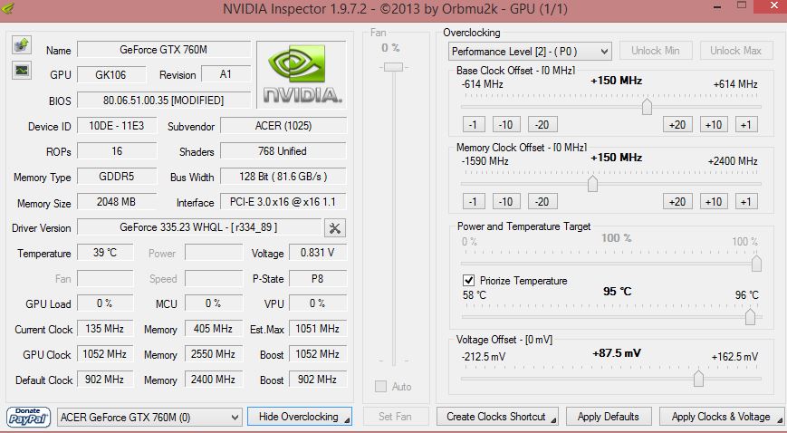Click +10 under Memory Clock Offset
Image resolution: width=787 pixels, height=433 pixels.
tap(714, 201)
